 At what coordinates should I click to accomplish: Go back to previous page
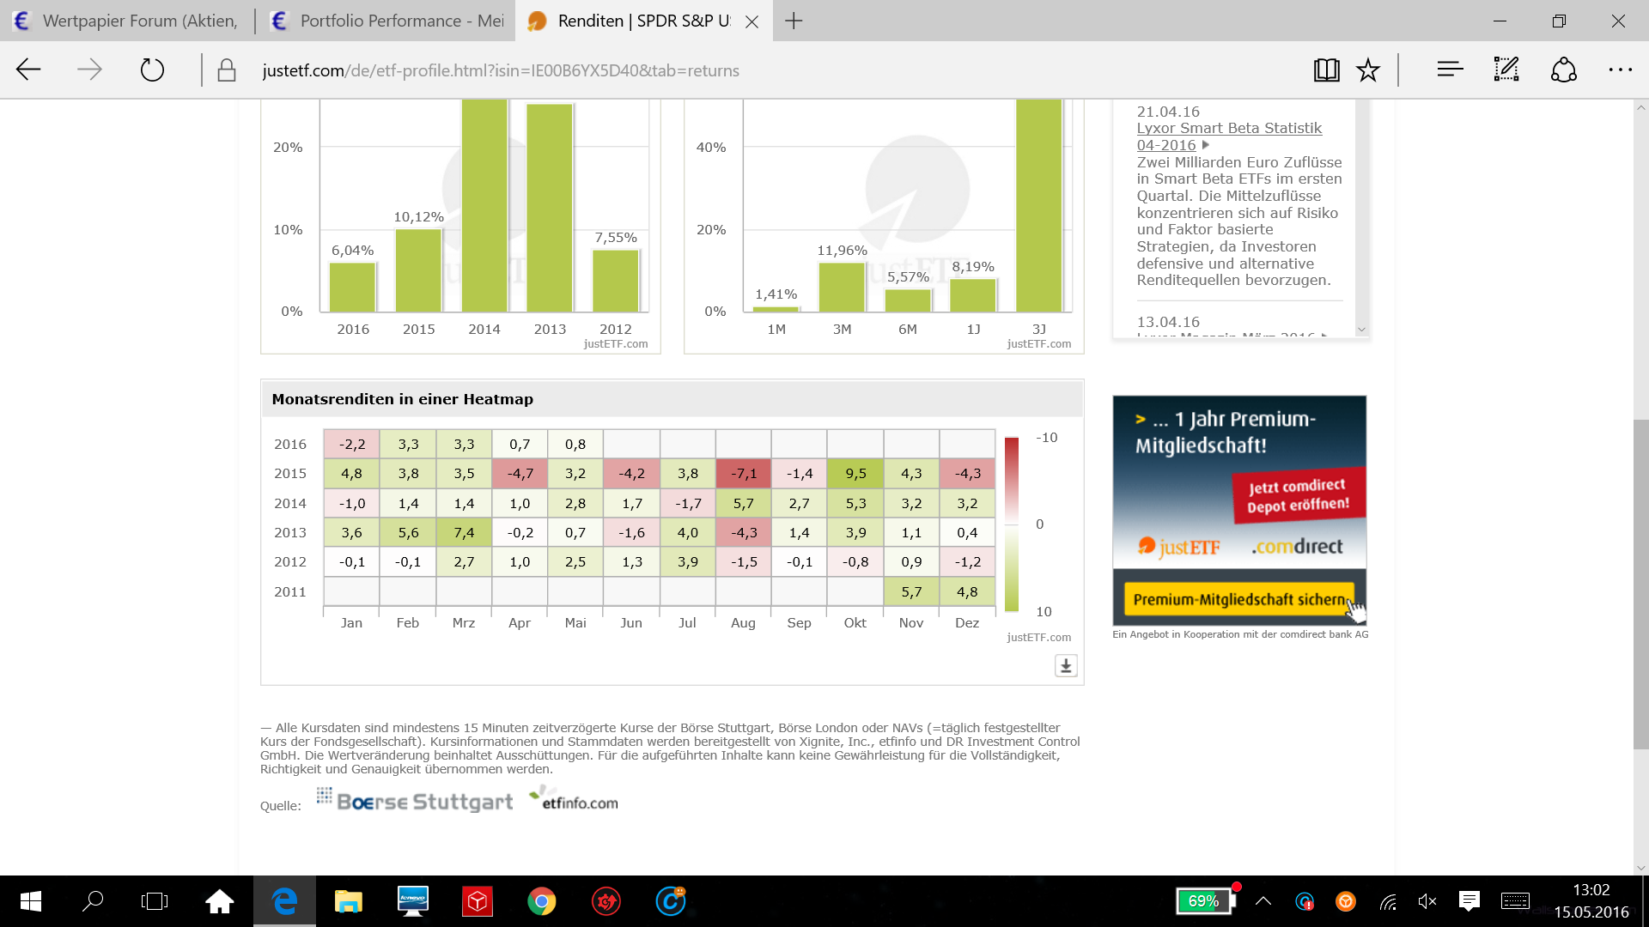pos(29,70)
